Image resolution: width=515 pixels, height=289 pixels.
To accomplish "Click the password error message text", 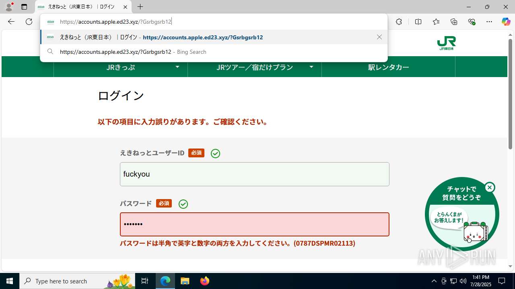I will [x=237, y=243].
